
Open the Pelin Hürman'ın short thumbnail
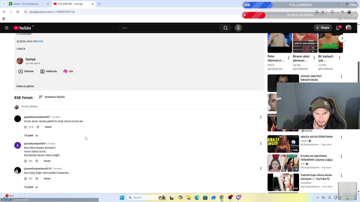click(280, 43)
